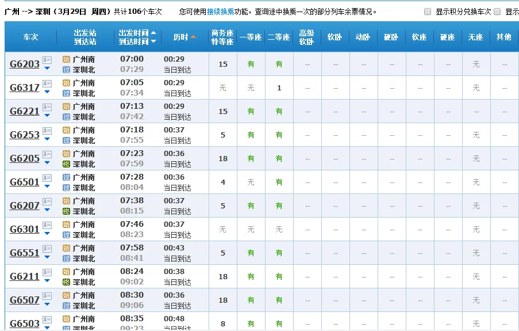Expand stop details arrow for G6551

47,257
